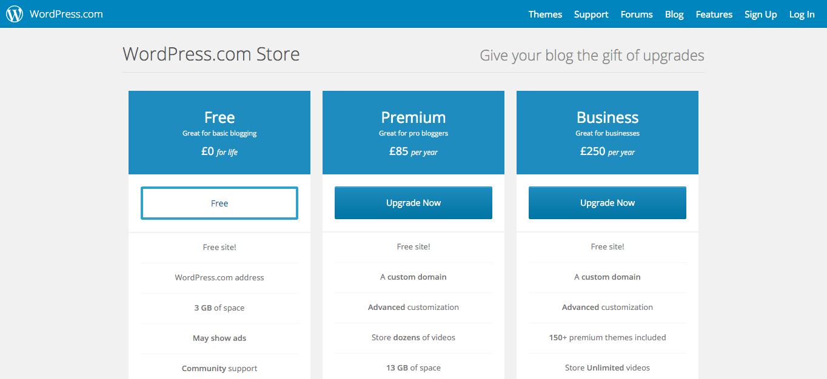This screenshot has height=379, width=827.
Task: Click the Free plan header panel
Action: pyautogui.click(x=219, y=132)
